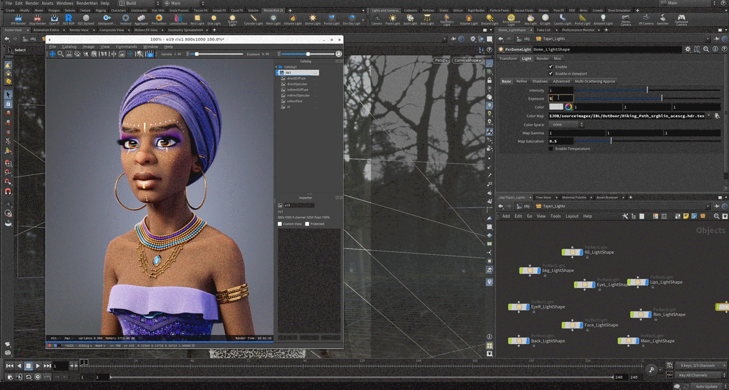Select the Rim_LightShape node
The height and width of the screenshot is (390, 729).
(641, 314)
